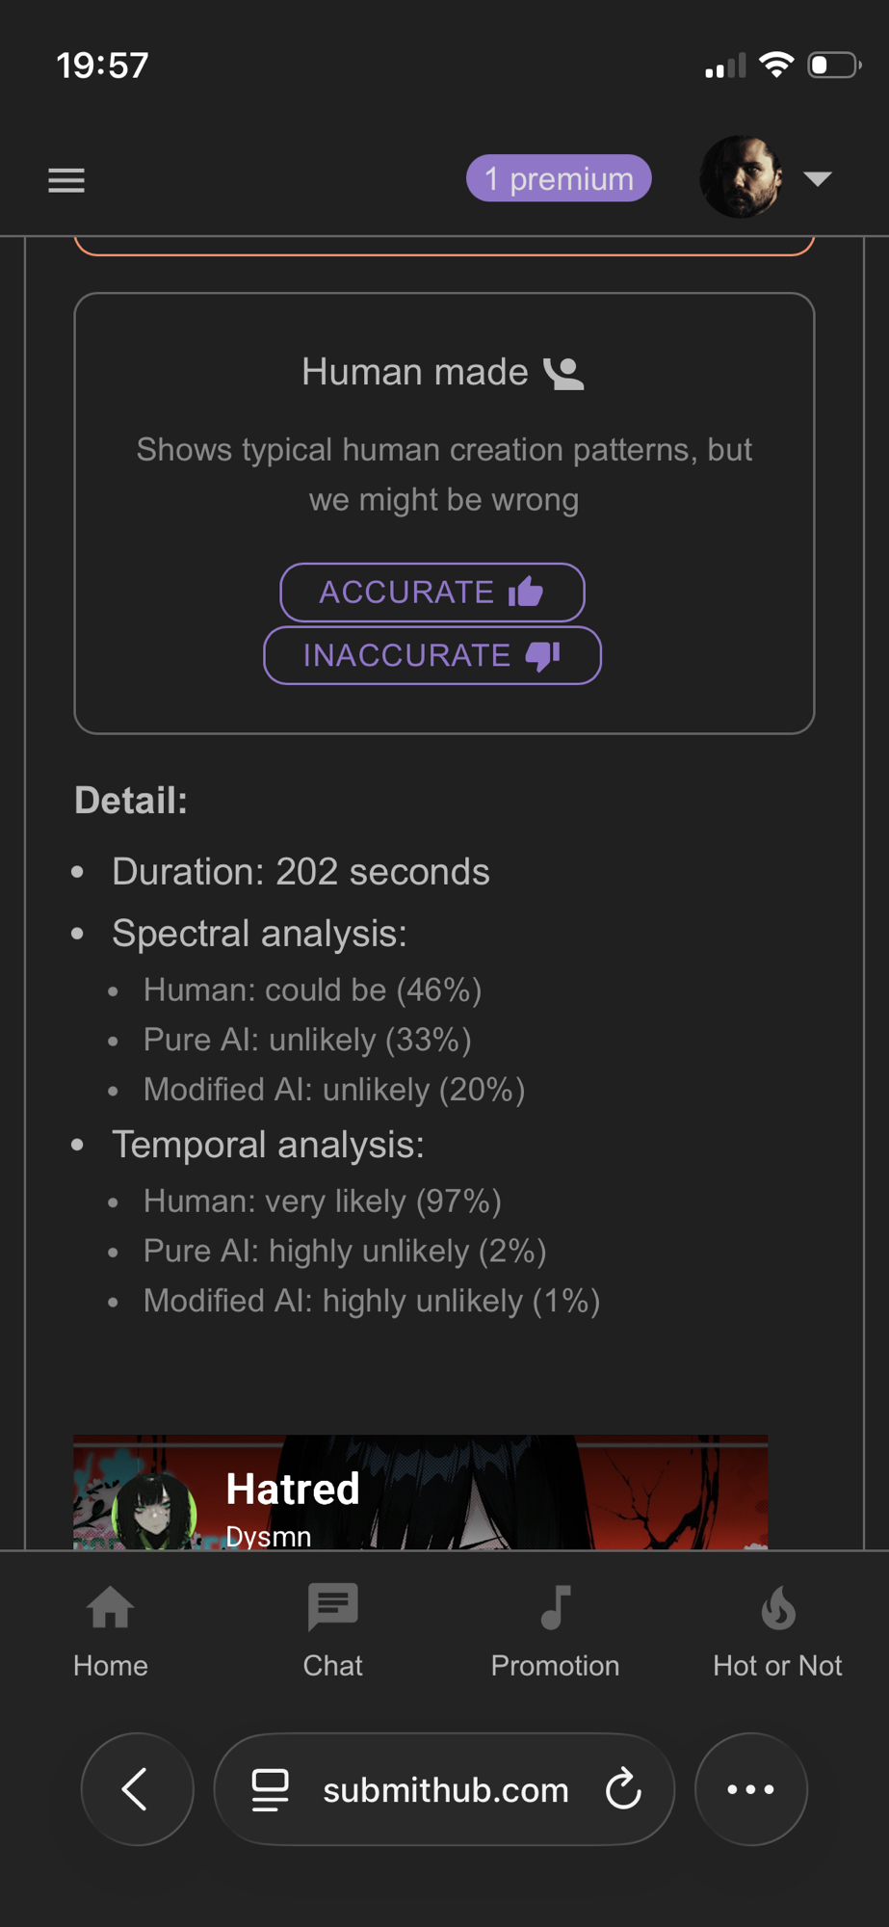The image size is (889, 1927).
Task: Expand the account dropdown arrow
Action: pyautogui.click(x=818, y=178)
